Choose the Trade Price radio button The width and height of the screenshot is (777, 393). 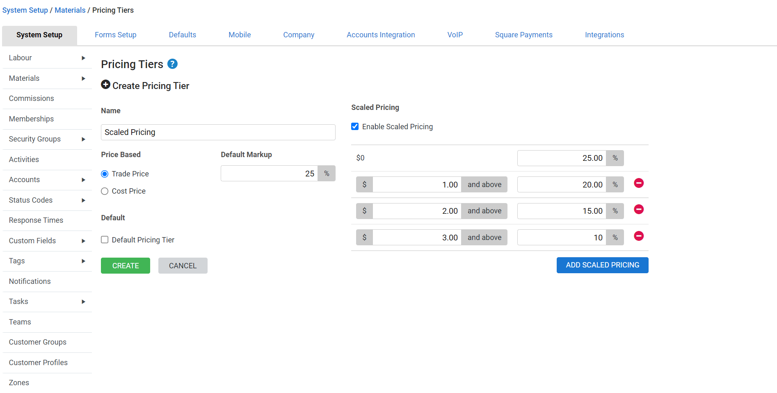click(105, 174)
